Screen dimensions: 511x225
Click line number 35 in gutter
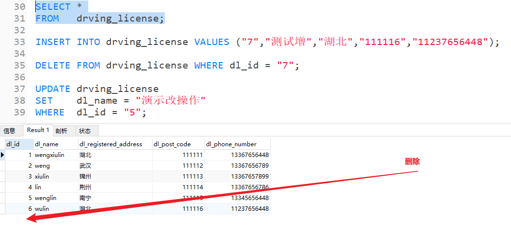pyautogui.click(x=20, y=66)
